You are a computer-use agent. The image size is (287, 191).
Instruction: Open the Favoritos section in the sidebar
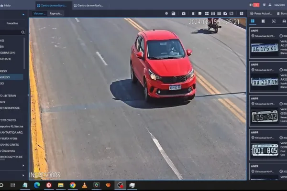(x=12, y=23)
